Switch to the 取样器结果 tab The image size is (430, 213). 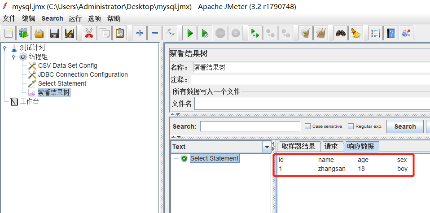pyautogui.click(x=298, y=146)
